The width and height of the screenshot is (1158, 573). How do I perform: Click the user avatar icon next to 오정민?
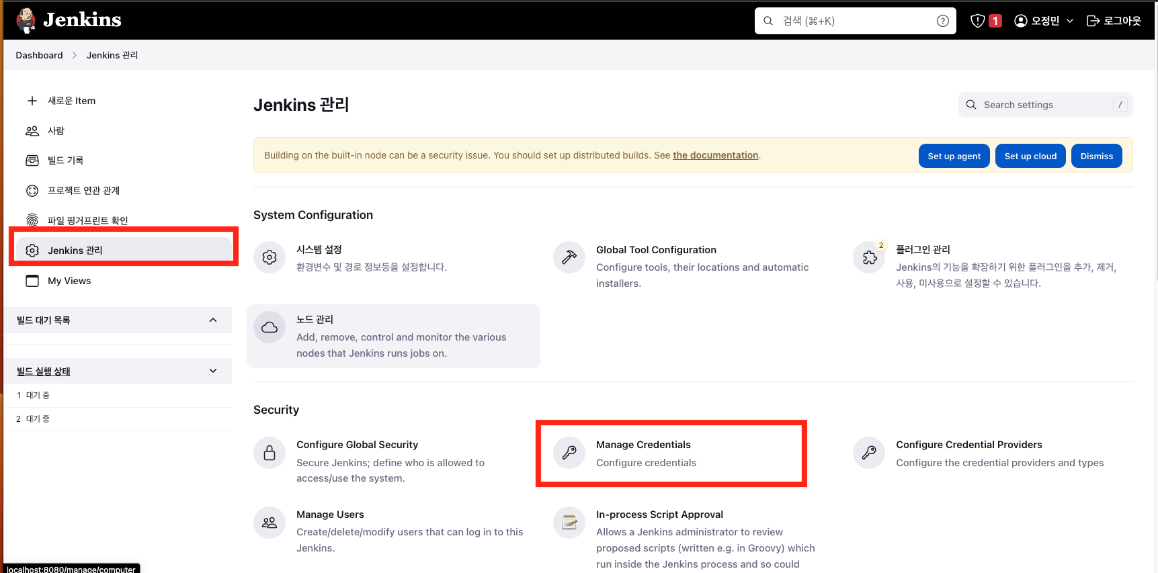pos(1021,21)
